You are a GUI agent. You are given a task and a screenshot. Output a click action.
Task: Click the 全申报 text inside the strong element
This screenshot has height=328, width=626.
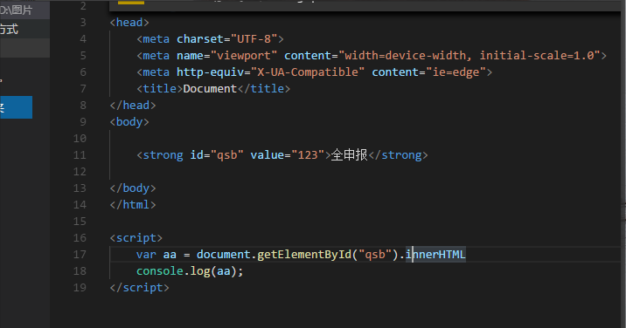coord(350,155)
